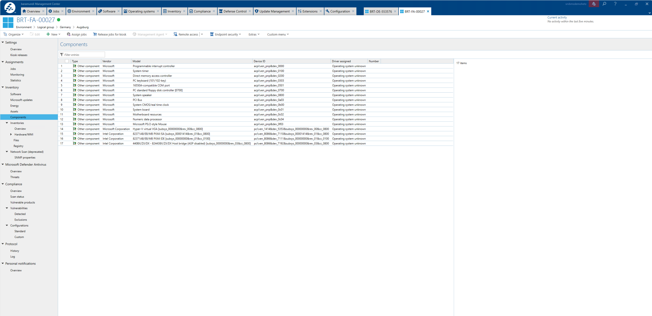Collapse the Microsoft Defender Antivirus section
This screenshot has width=652, height=316.
click(3, 165)
